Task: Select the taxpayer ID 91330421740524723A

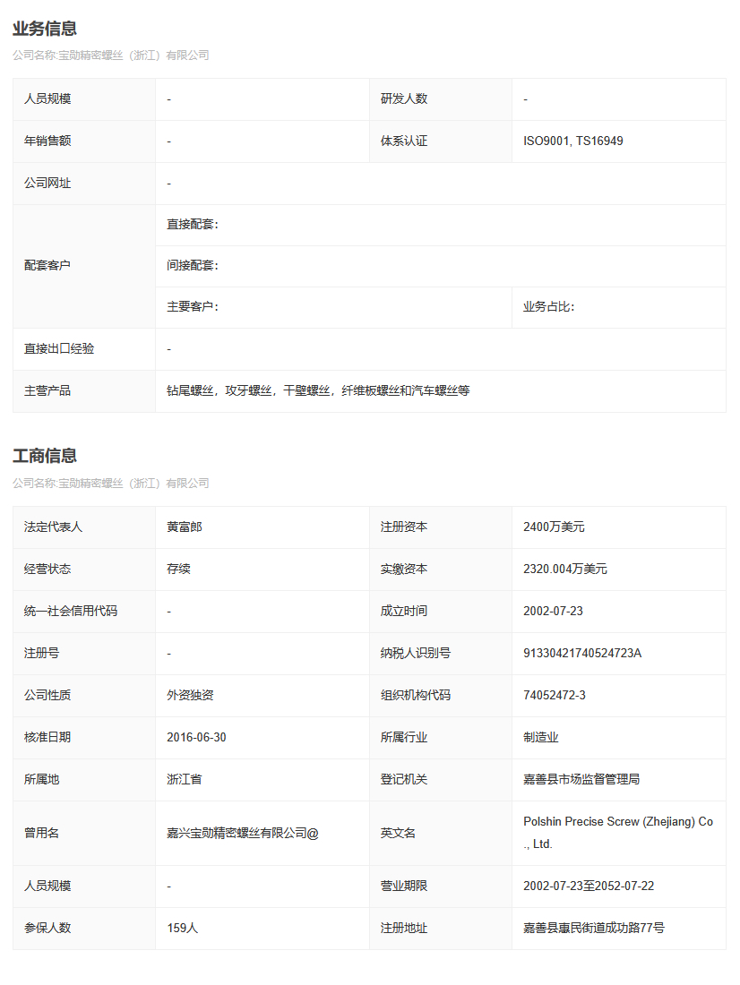Action: 582,654
